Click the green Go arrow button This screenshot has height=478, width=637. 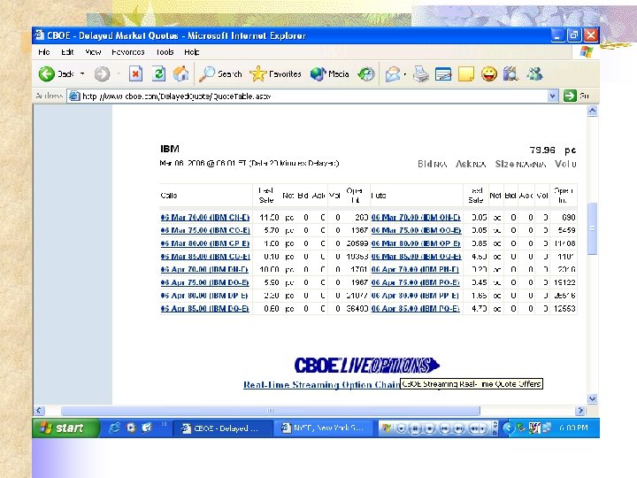click(570, 96)
